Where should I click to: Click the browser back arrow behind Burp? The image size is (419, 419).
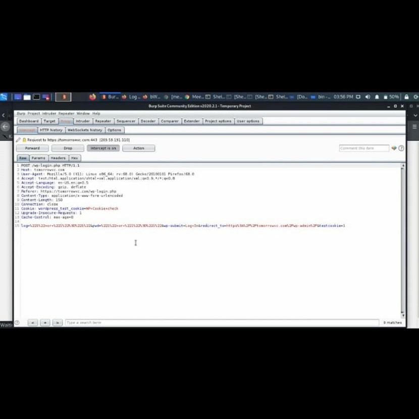click(x=5, y=127)
